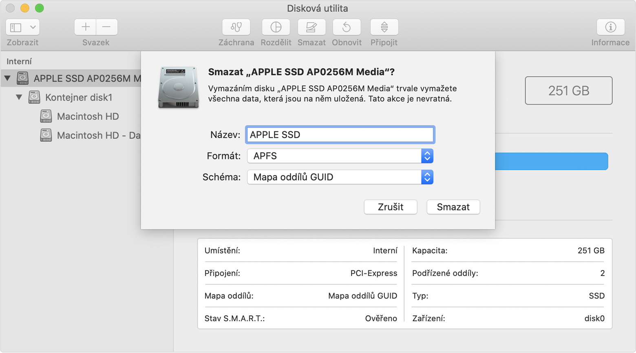Open the Informace info icon
This screenshot has height=353, width=636.
pos(610,27)
